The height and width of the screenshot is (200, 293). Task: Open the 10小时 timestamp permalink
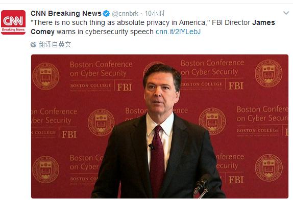[x=155, y=13]
